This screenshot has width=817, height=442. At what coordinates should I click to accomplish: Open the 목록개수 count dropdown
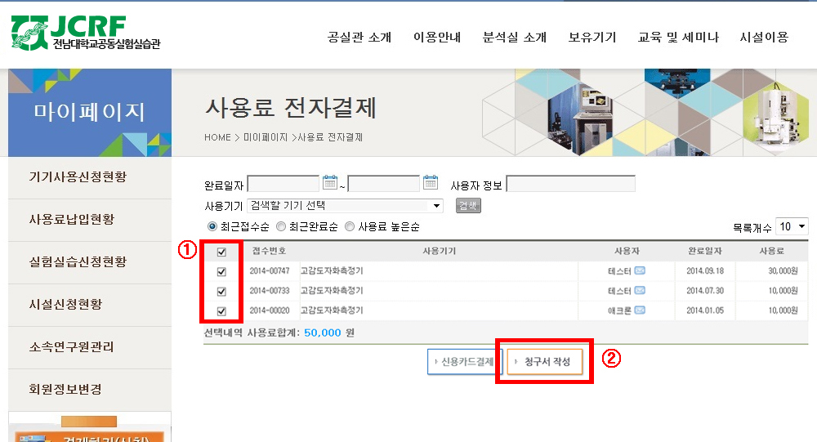[792, 226]
